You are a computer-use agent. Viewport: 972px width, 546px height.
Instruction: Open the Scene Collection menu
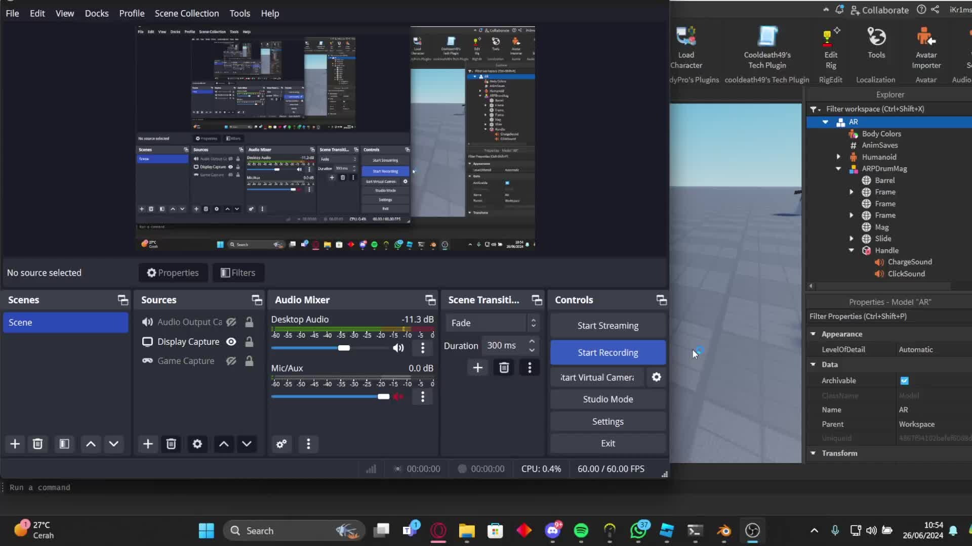pos(186,13)
